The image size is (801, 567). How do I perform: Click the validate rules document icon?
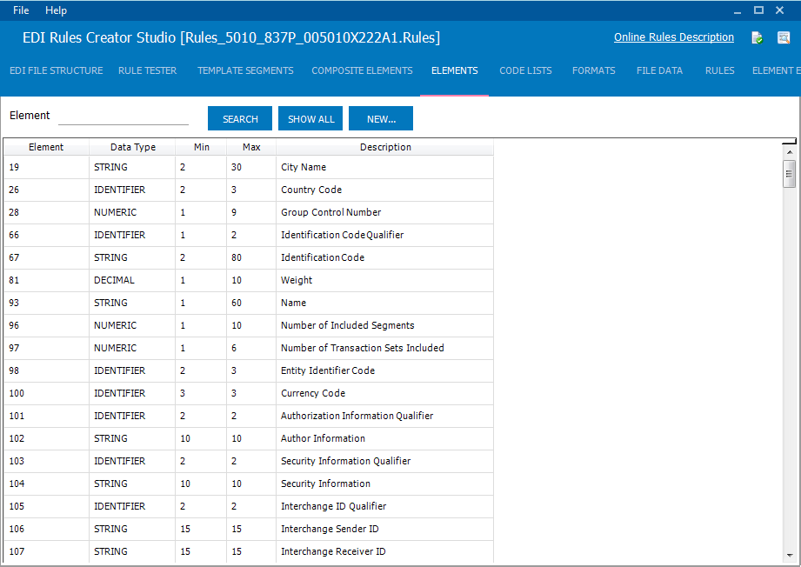point(758,37)
